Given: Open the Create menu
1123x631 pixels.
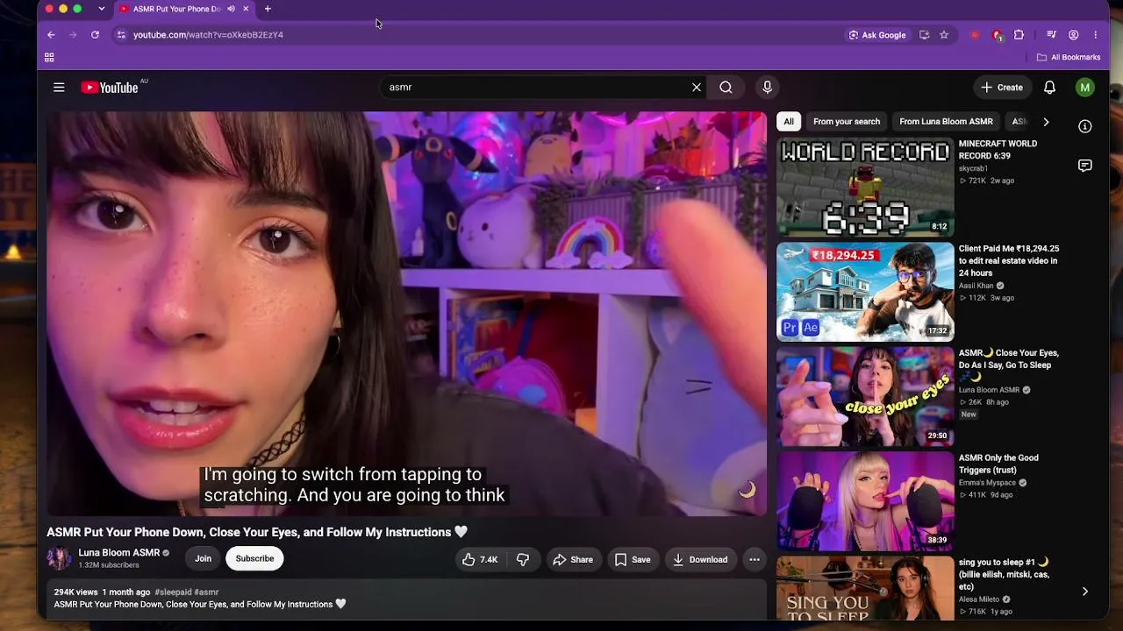Looking at the screenshot, I should click(x=1002, y=88).
